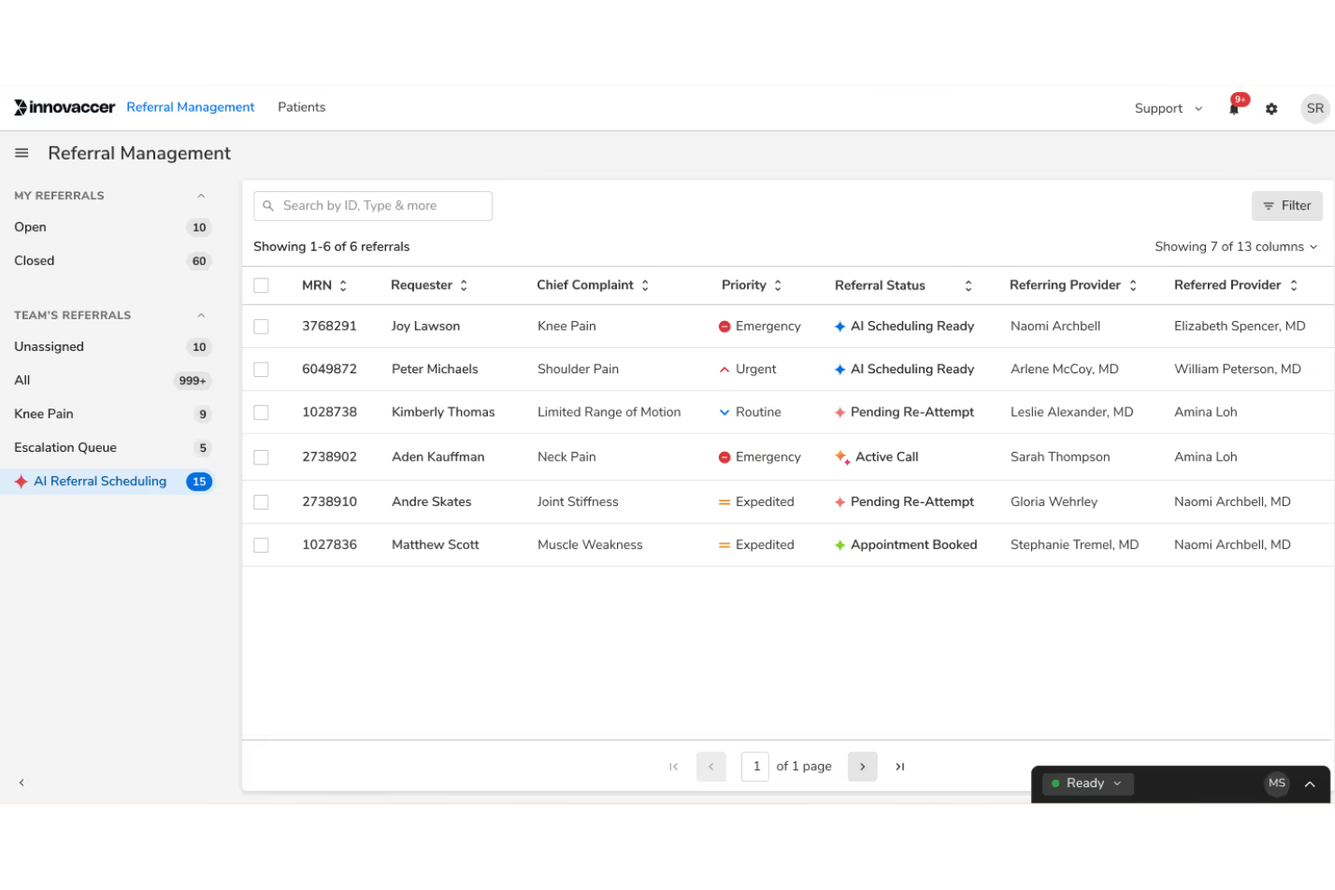Open the Ready status dropdown
The image size is (1335, 890).
click(x=1087, y=784)
